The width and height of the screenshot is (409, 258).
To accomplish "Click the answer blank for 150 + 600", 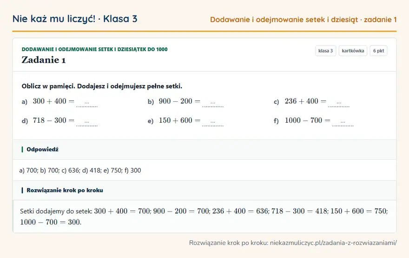I will pyautogui.click(x=213, y=122).
